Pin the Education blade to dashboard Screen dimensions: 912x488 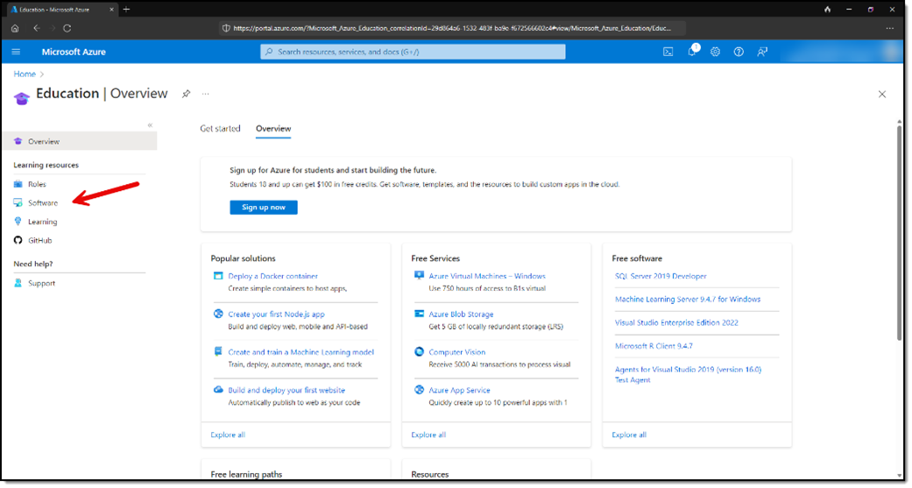click(x=186, y=94)
